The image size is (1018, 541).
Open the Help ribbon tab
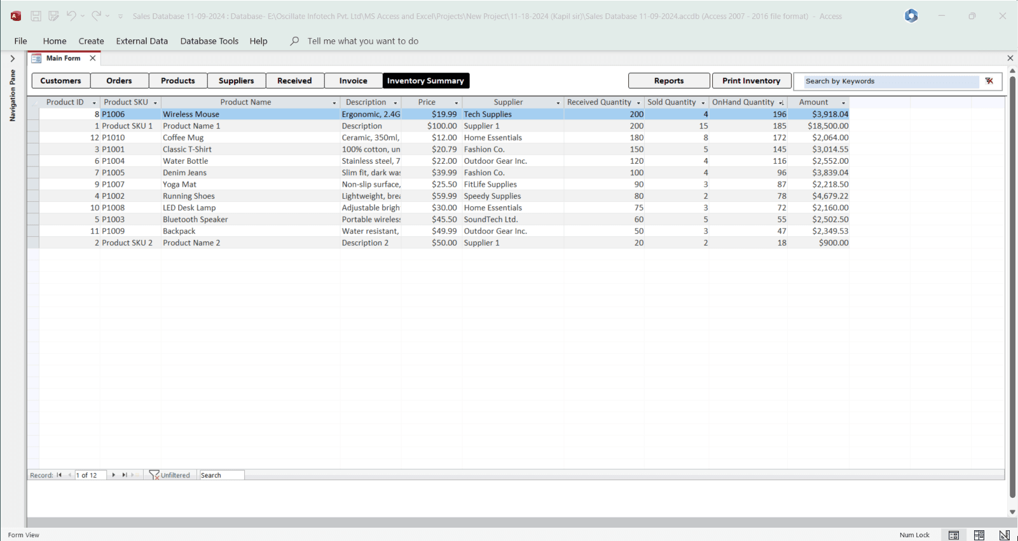pyautogui.click(x=258, y=41)
